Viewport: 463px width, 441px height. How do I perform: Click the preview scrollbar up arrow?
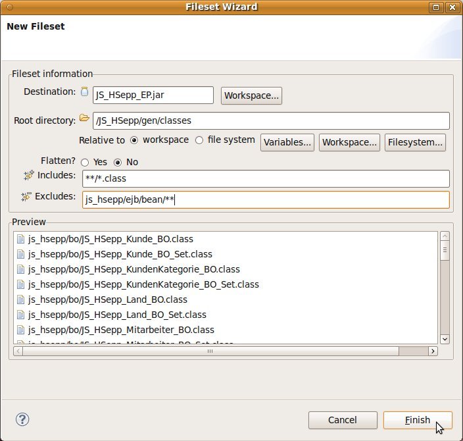445,237
